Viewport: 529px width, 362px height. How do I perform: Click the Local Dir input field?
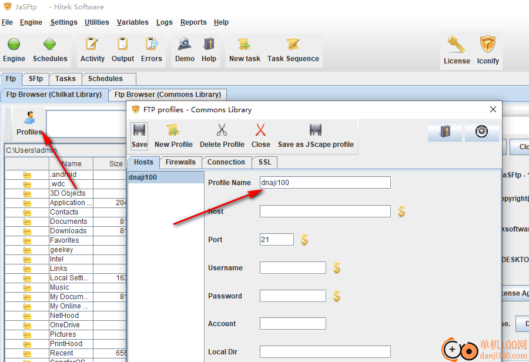tap(325, 352)
